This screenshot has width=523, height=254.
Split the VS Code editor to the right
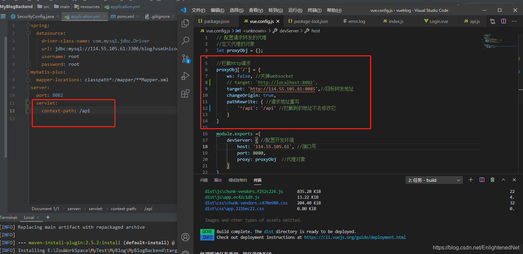[503, 21]
